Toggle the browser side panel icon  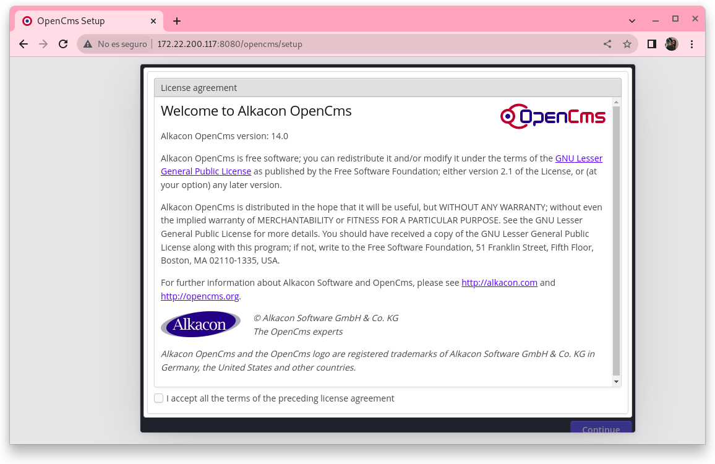click(x=651, y=44)
